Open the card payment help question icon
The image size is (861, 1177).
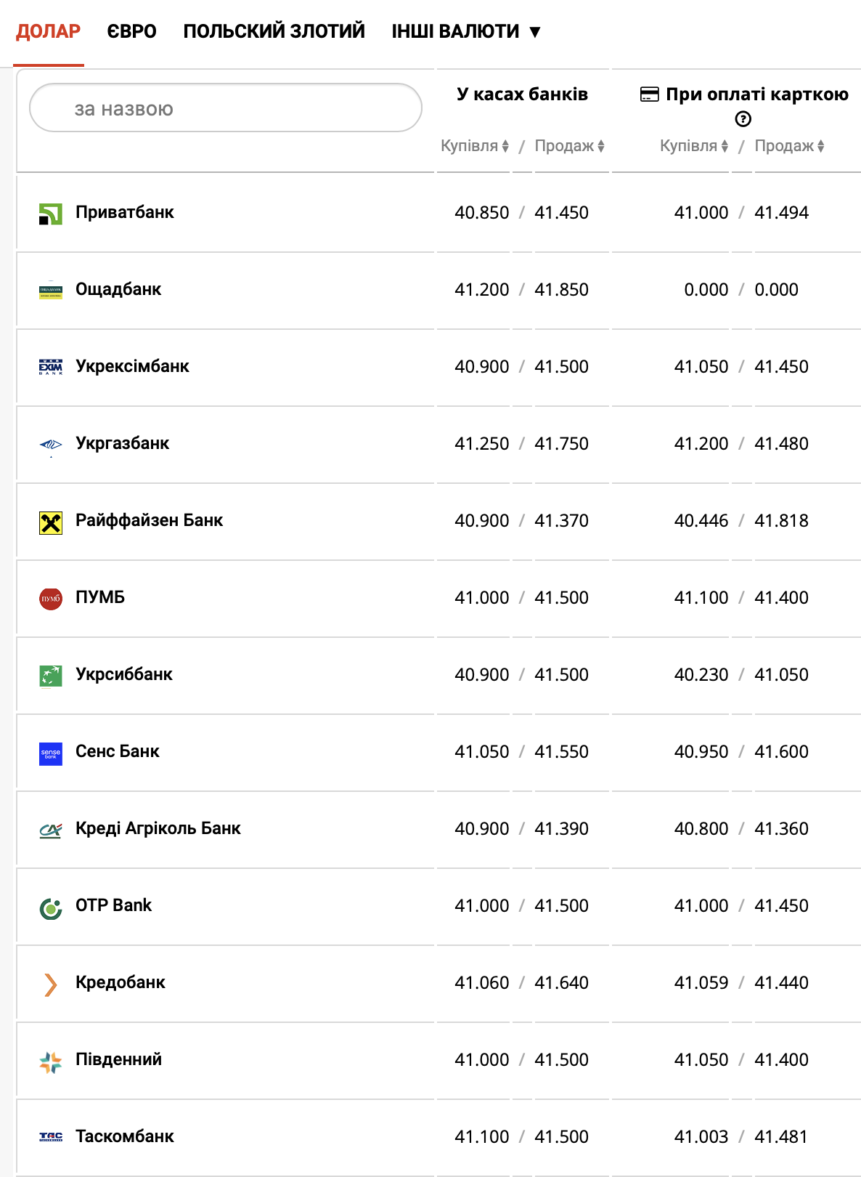click(x=743, y=119)
